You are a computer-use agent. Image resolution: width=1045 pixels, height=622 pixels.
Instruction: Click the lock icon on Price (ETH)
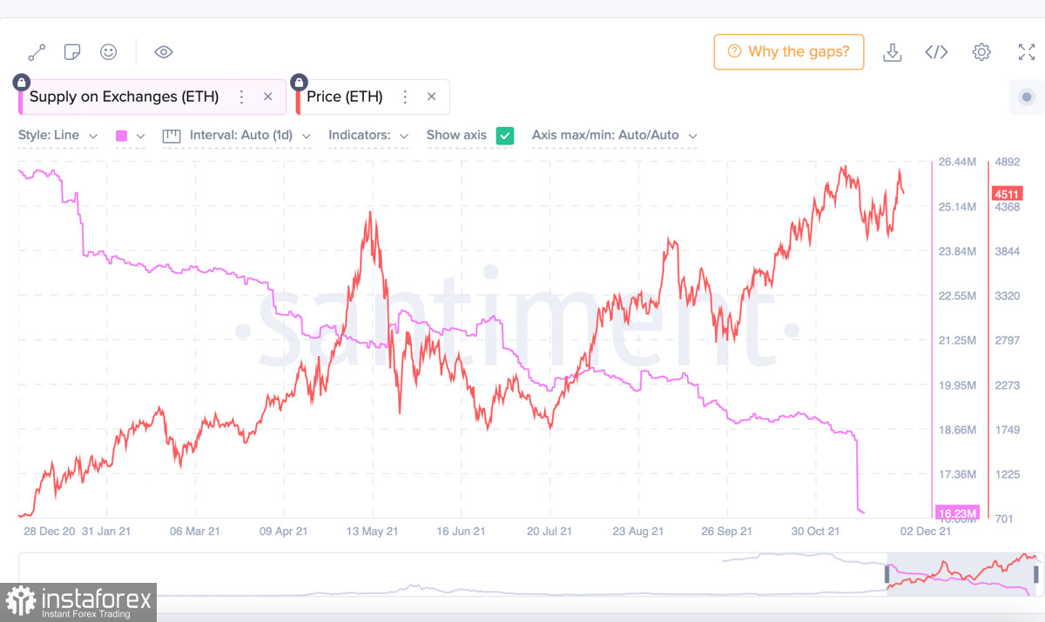[x=299, y=82]
